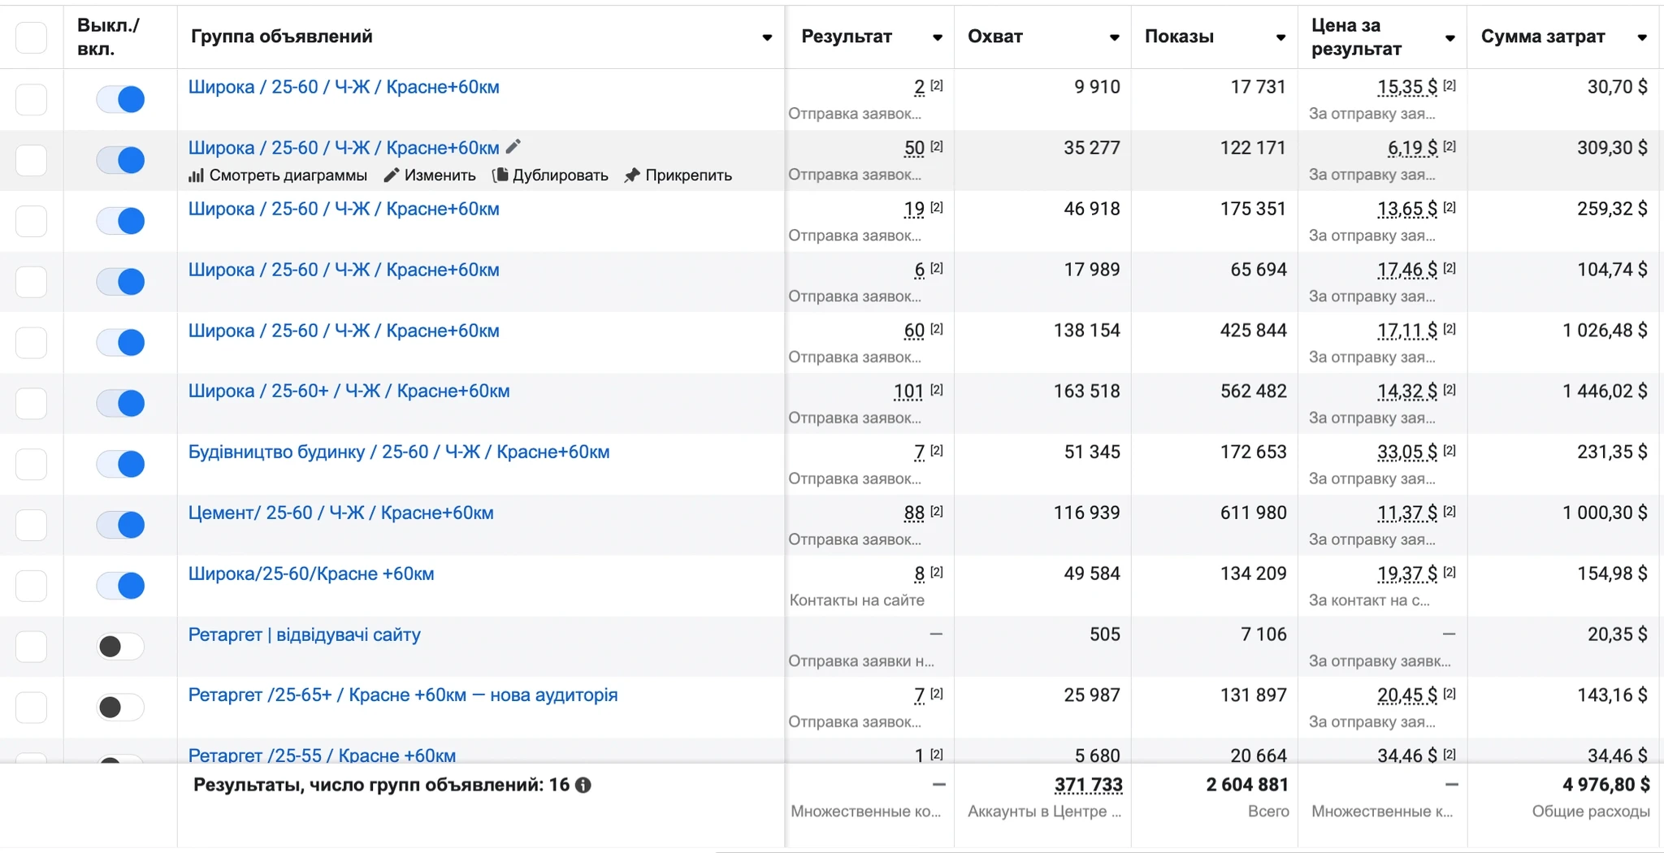Viewport: 1664px width, 853px height.
Task: Disable the Цемент/ 25-60 ad set toggle
Action: (x=120, y=525)
